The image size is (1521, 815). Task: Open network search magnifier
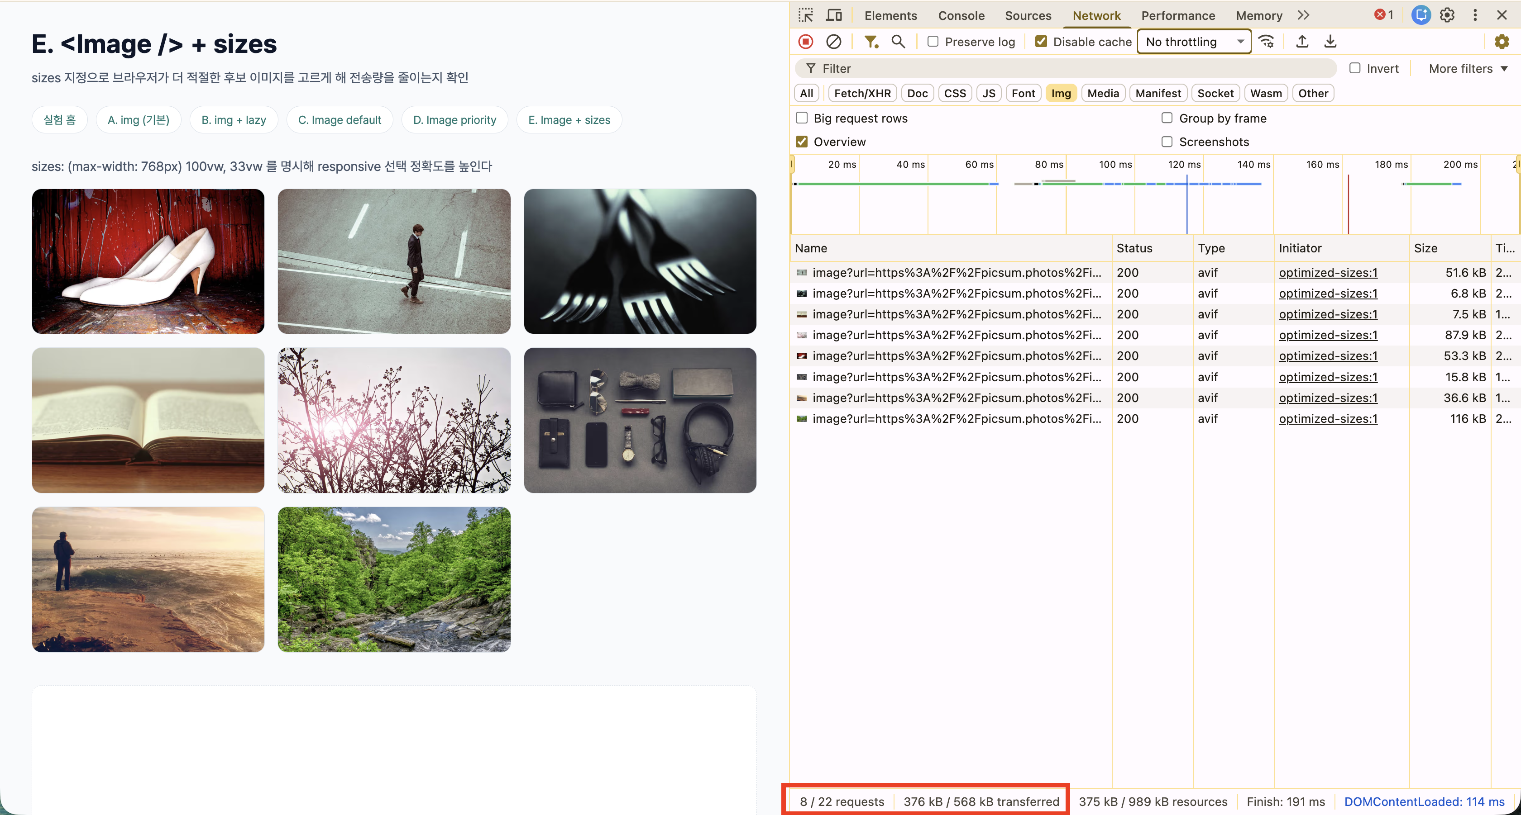tap(898, 42)
